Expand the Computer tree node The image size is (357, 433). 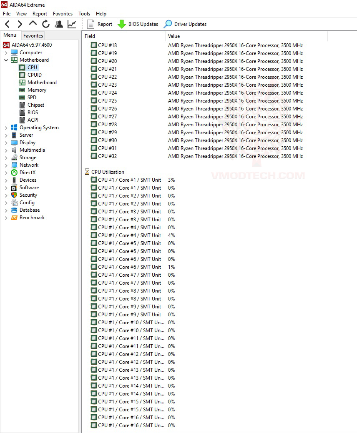click(x=6, y=53)
